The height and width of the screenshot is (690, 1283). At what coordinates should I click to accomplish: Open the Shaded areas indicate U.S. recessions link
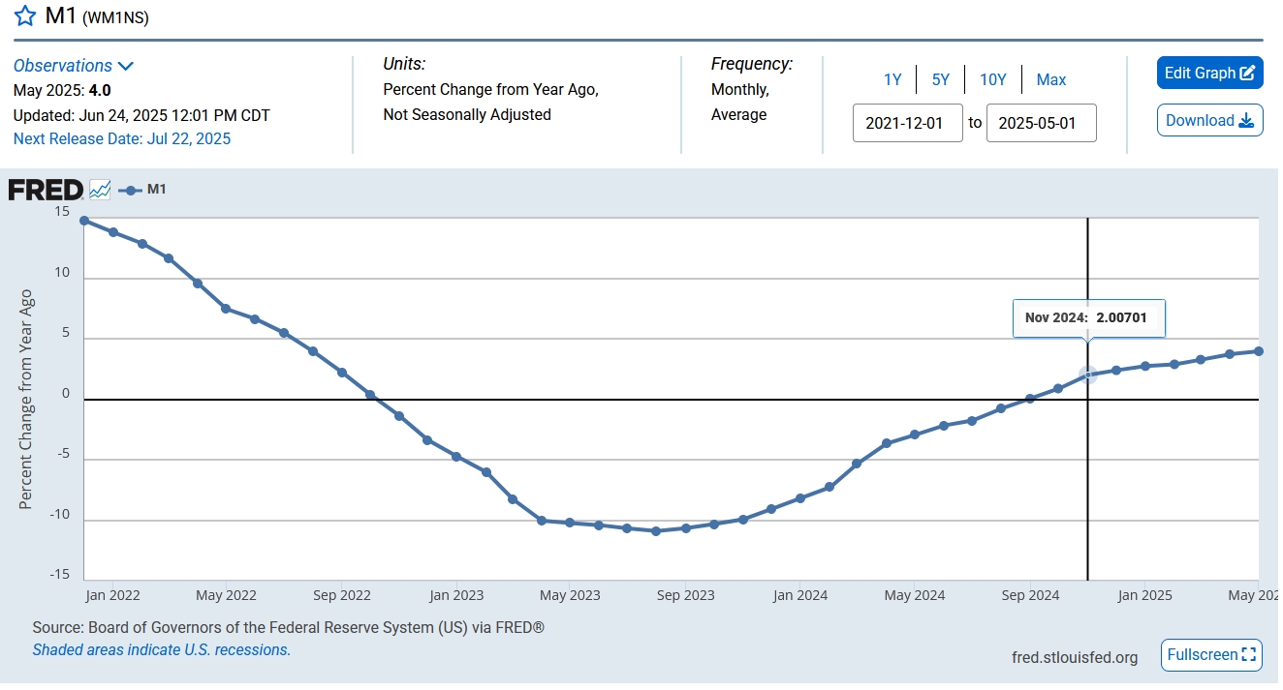pos(161,650)
